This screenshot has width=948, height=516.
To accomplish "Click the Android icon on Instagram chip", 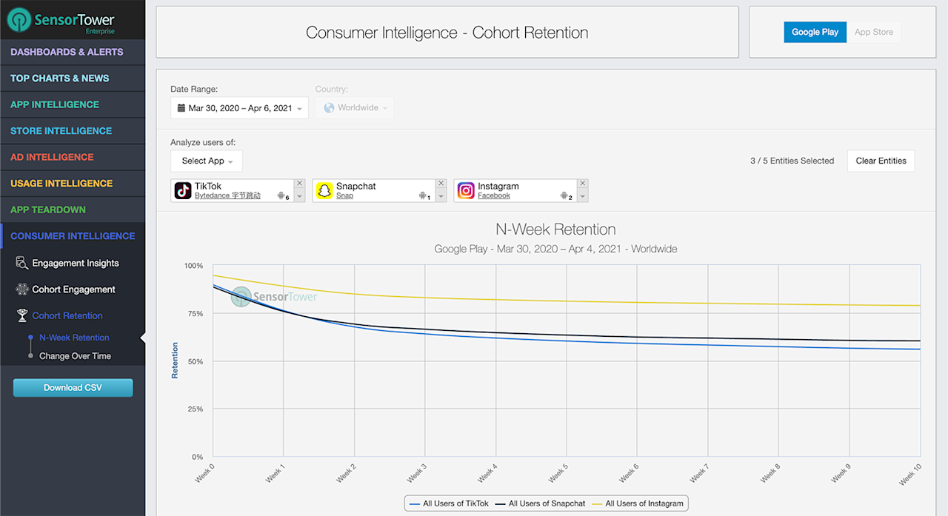I will point(564,196).
